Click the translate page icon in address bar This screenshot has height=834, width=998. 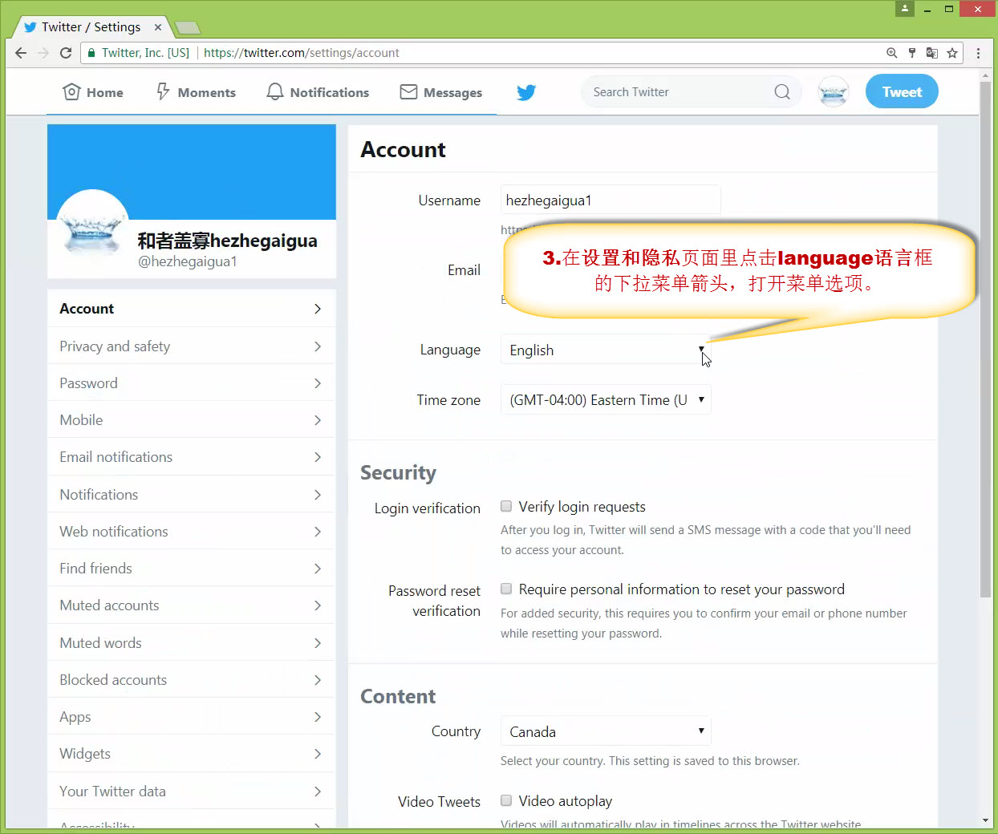[x=931, y=53]
